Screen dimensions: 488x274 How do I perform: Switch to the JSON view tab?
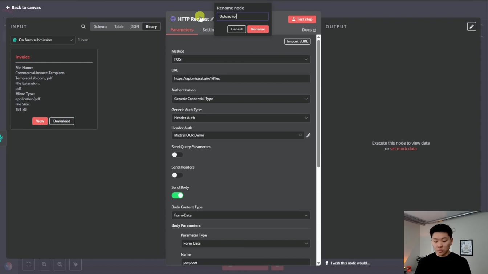pyautogui.click(x=134, y=26)
